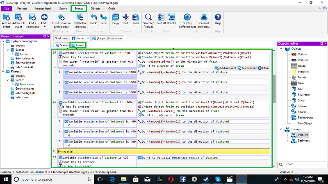
Task: Click Insert from the events store
Action: pyautogui.click(x=61, y=18)
